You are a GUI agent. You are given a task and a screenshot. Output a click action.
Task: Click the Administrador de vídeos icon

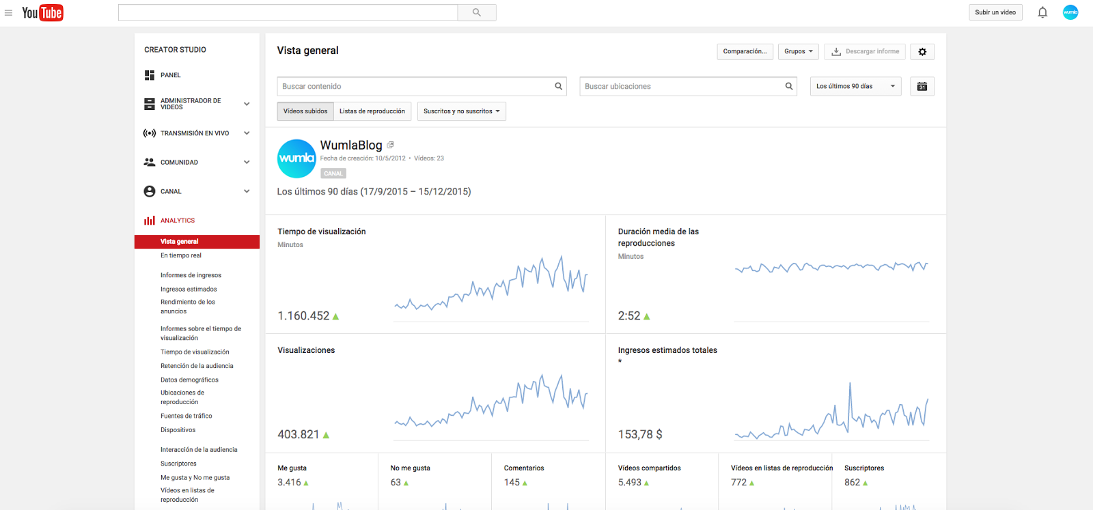click(x=150, y=104)
